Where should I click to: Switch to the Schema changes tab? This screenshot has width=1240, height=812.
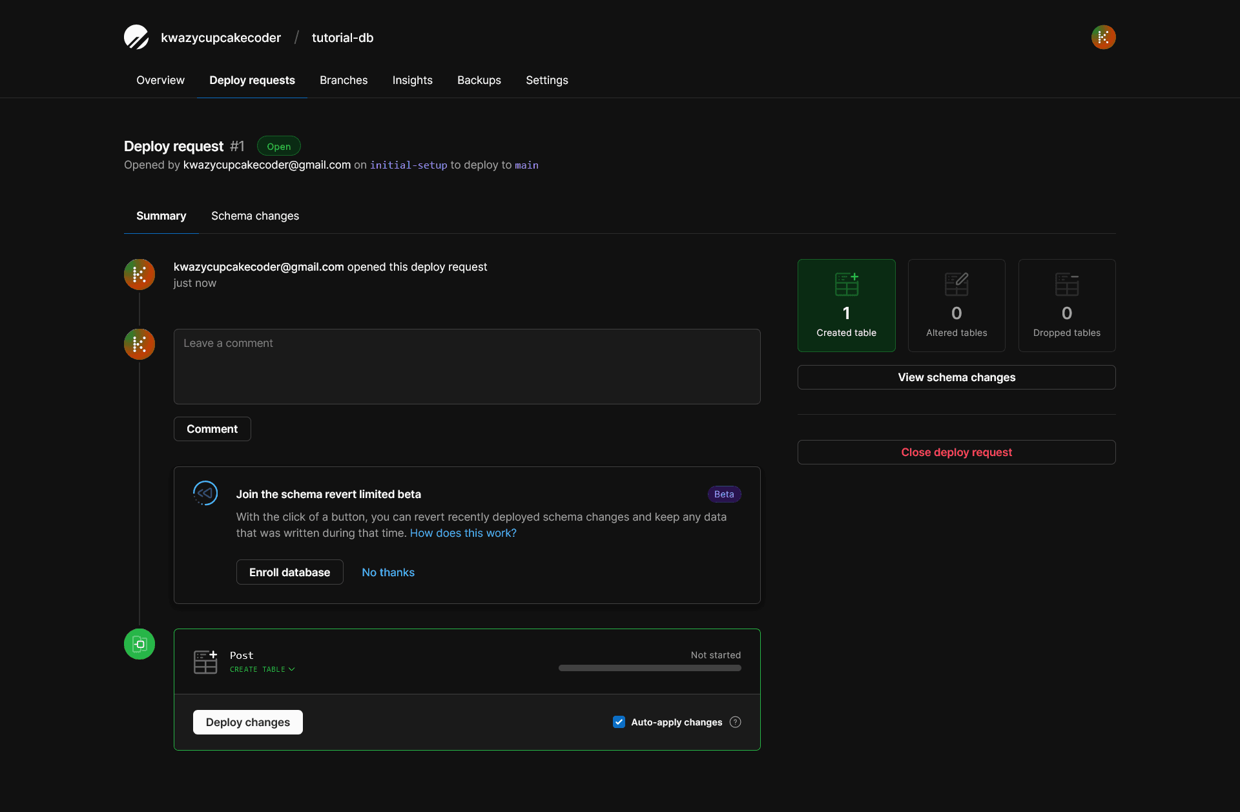(x=254, y=214)
